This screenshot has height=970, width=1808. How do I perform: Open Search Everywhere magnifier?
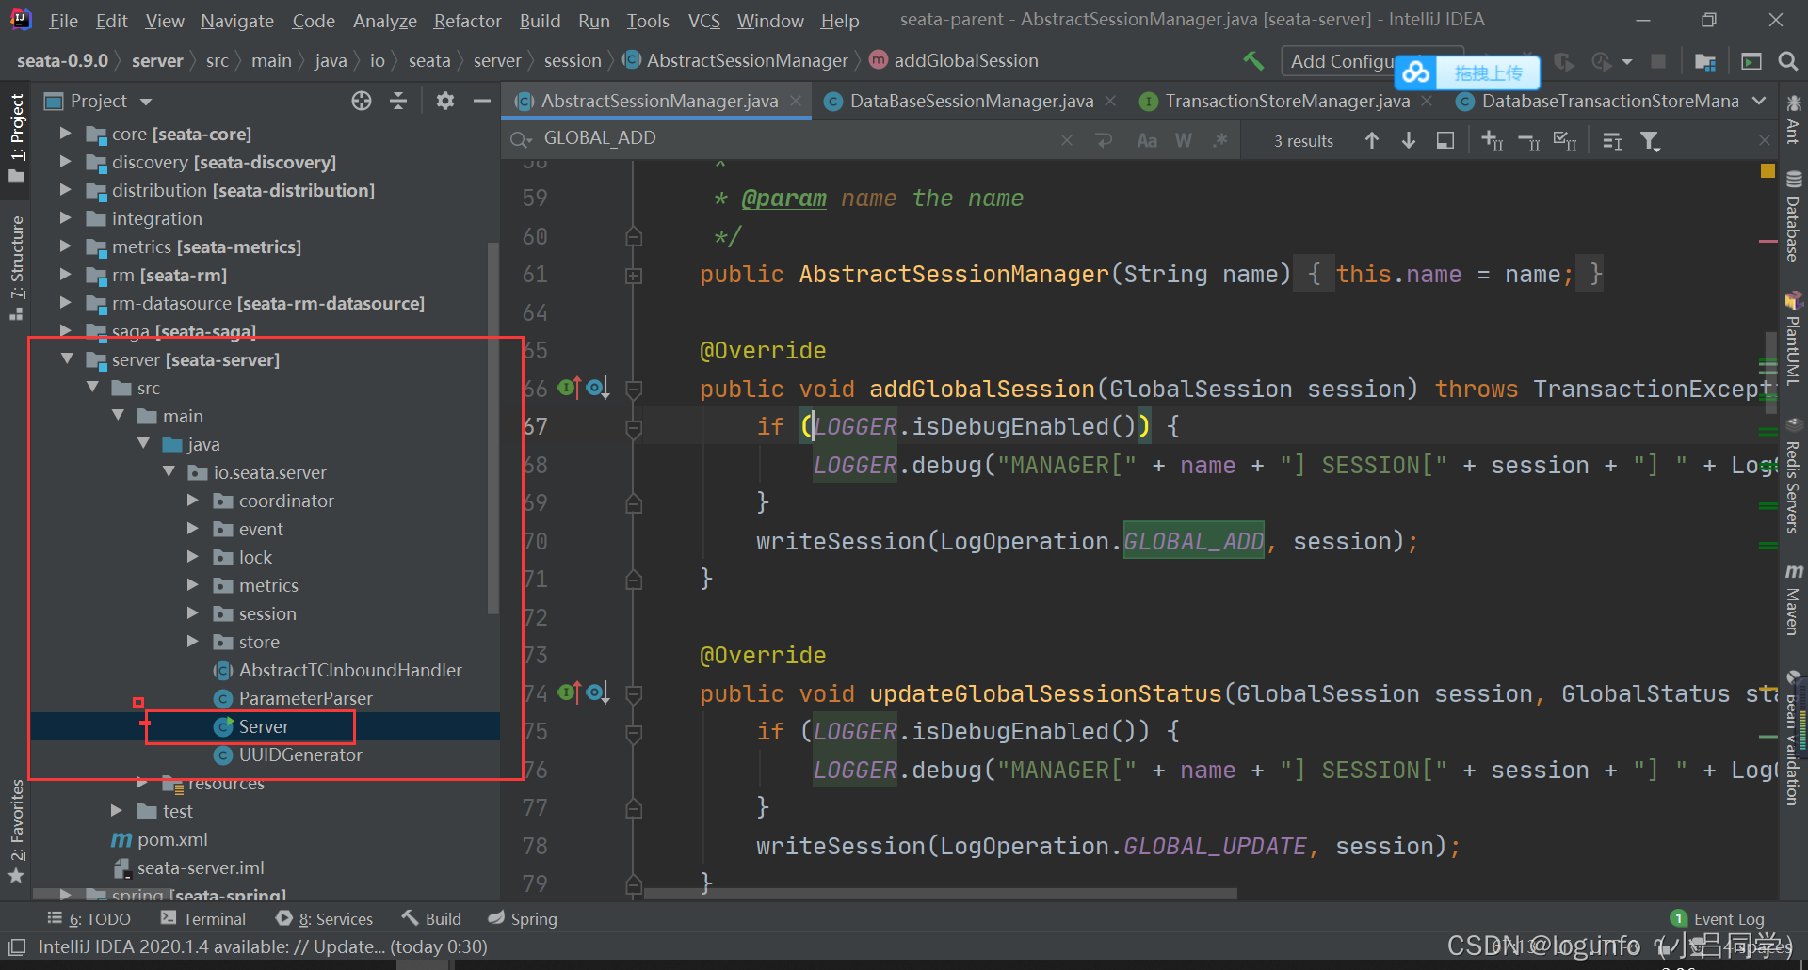click(1787, 61)
